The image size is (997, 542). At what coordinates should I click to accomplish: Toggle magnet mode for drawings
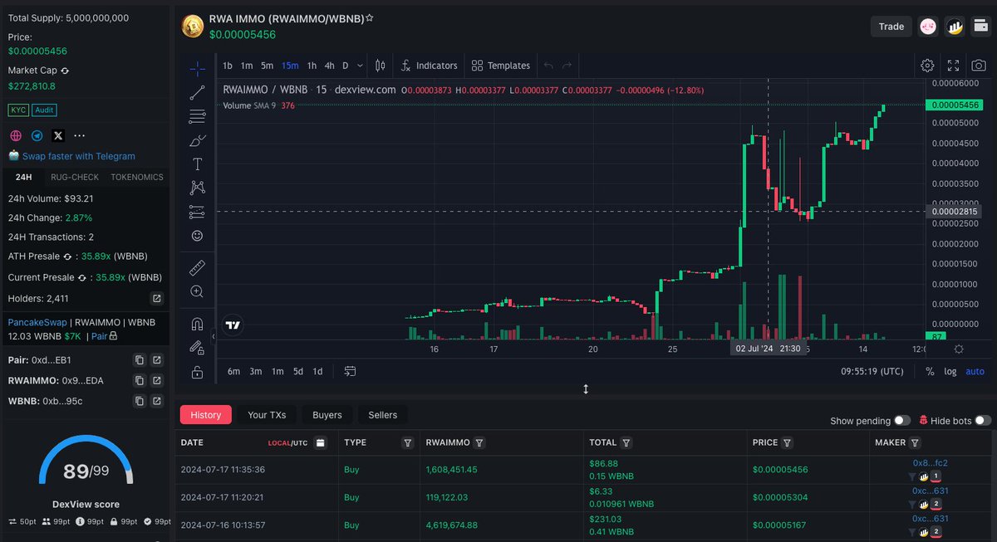point(197,324)
